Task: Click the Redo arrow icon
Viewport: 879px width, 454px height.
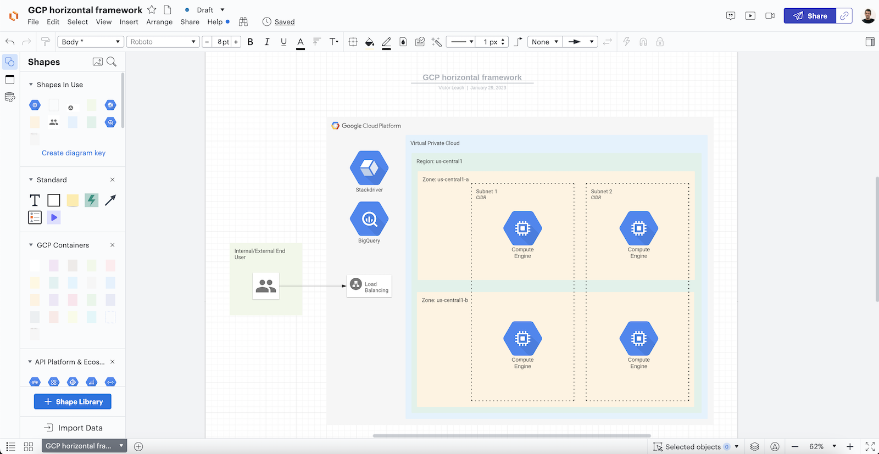Action: pyautogui.click(x=26, y=42)
